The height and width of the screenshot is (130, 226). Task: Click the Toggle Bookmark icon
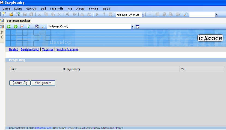click(157, 14)
